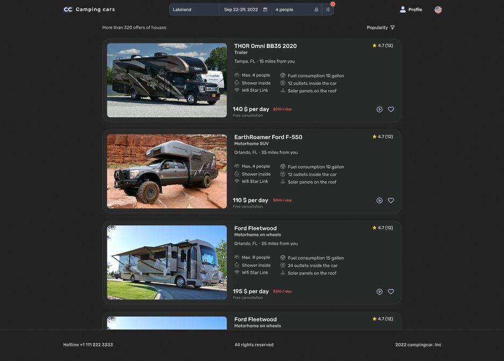Click the Trailer subtitle under THOR Omni

pos(241,52)
